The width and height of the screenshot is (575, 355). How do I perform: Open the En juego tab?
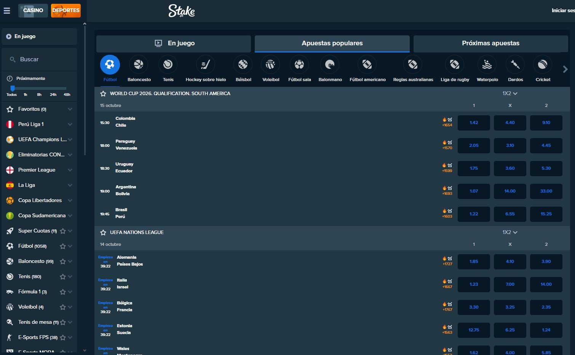[x=174, y=43]
